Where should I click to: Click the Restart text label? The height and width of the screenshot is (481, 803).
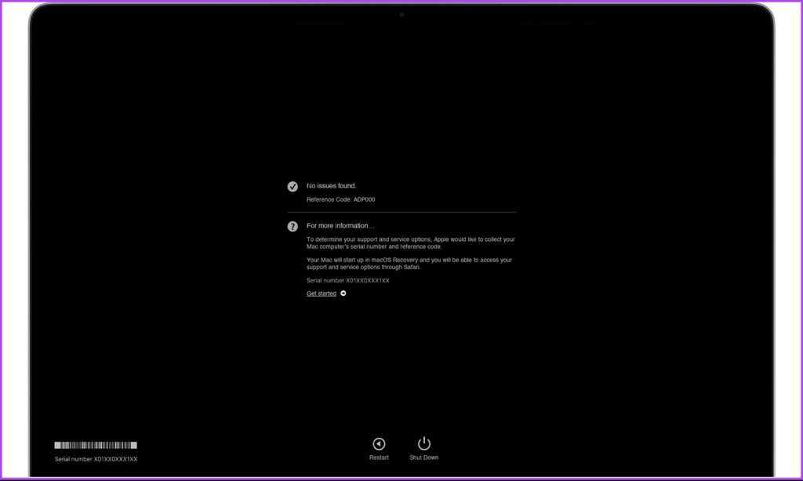pos(379,457)
